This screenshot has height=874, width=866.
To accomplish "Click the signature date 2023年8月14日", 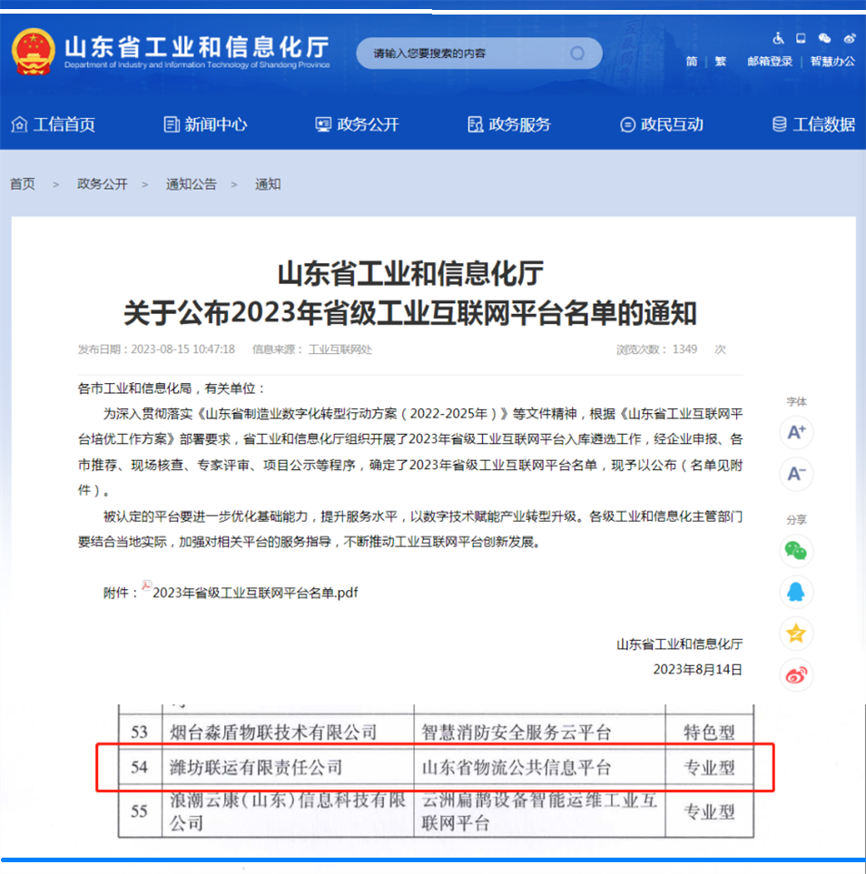I will (697, 670).
